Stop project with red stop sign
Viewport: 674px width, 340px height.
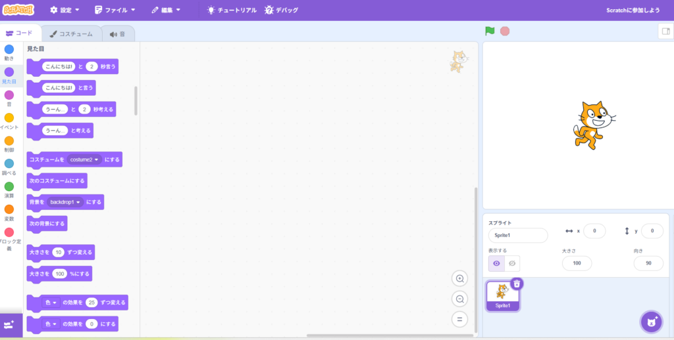pyautogui.click(x=505, y=31)
